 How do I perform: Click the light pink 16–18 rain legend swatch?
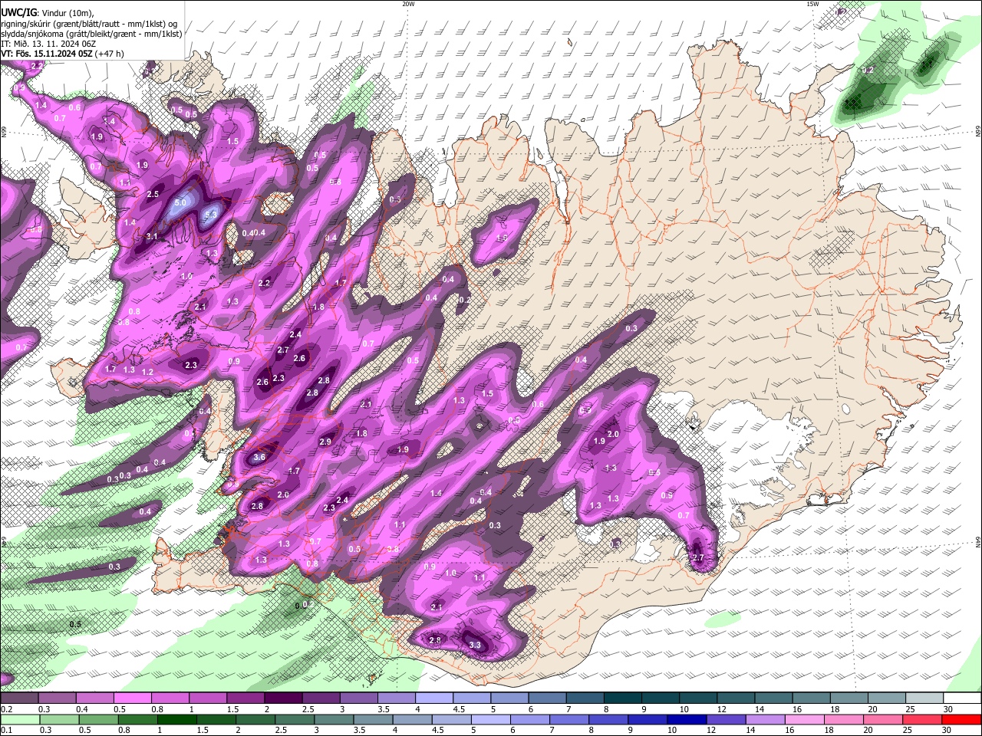click(804, 719)
